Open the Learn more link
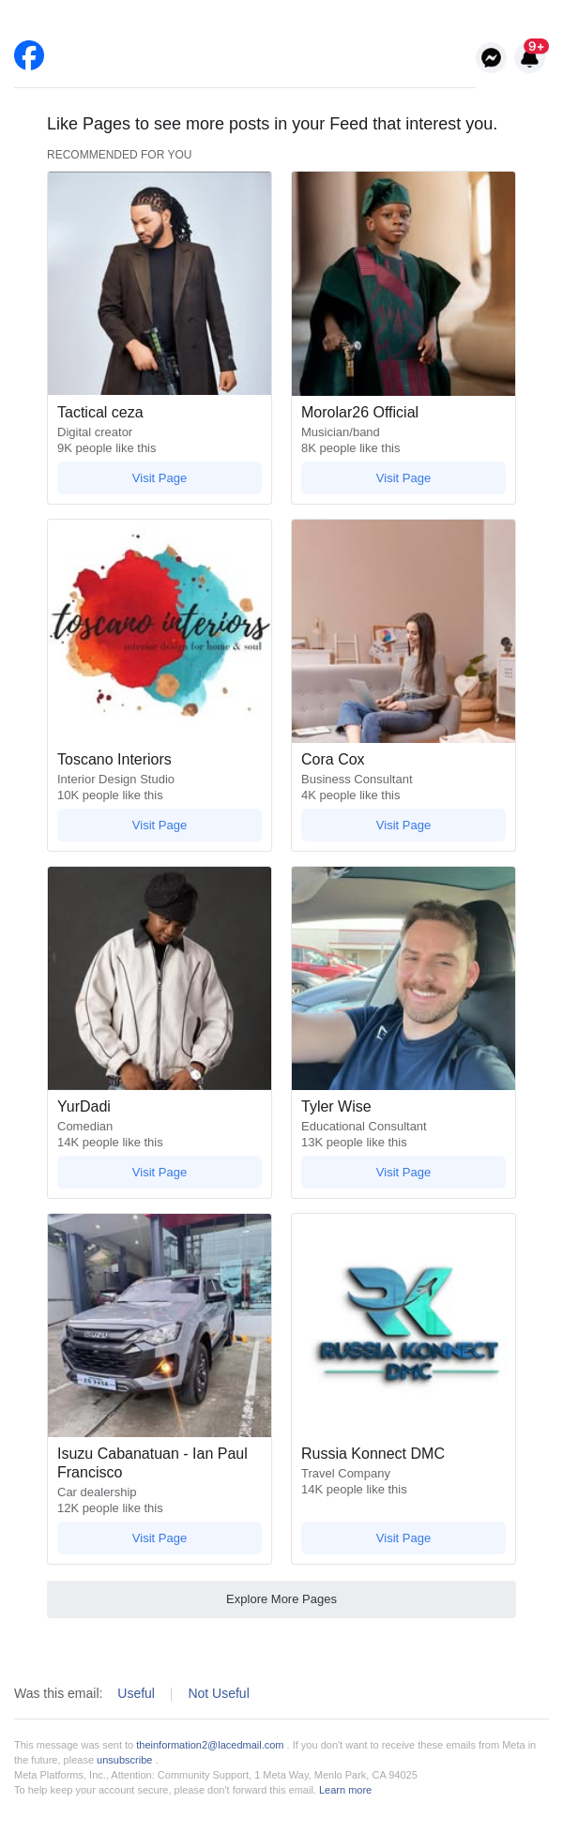 [x=345, y=1790]
